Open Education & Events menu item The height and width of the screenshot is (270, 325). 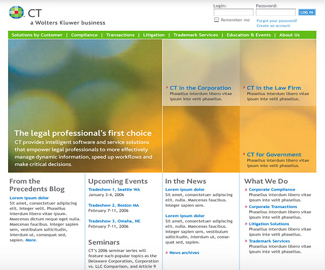pos(249,35)
